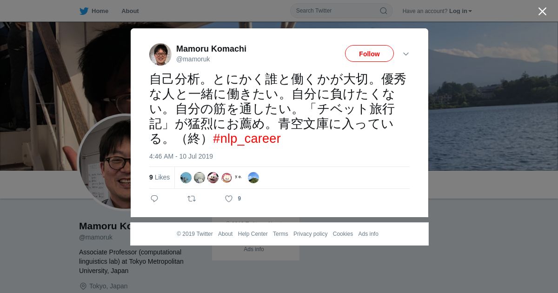Open the Privacy policy footer link
This screenshot has width=558, height=293.
point(310,234)
